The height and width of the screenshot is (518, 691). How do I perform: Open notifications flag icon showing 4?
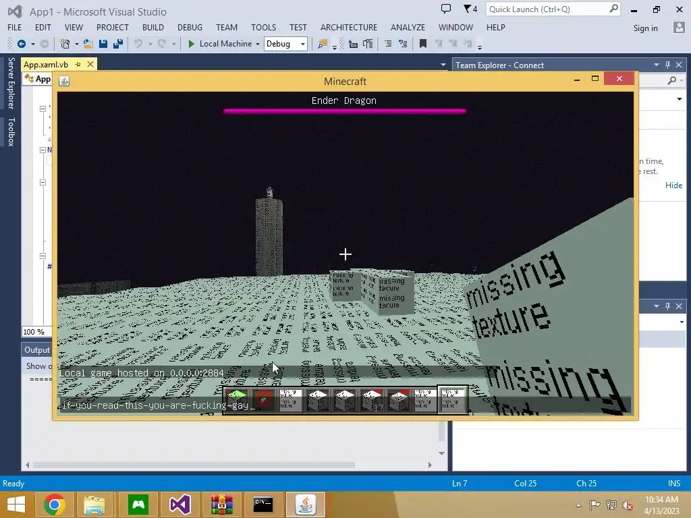tap(470, 9)
